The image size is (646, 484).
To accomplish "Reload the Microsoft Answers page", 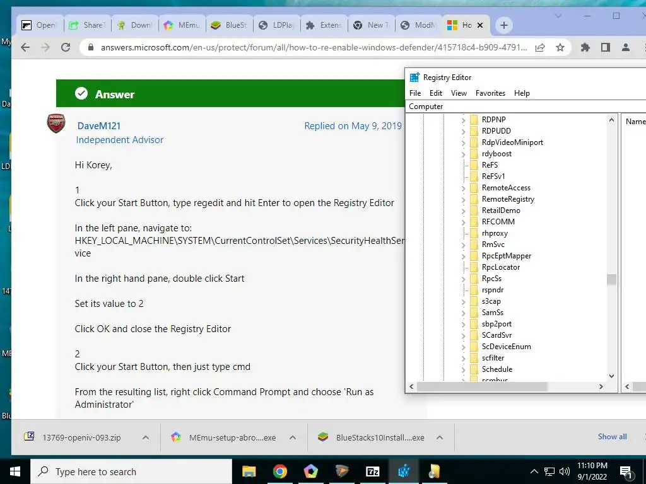I will click(x=66, y=47).
